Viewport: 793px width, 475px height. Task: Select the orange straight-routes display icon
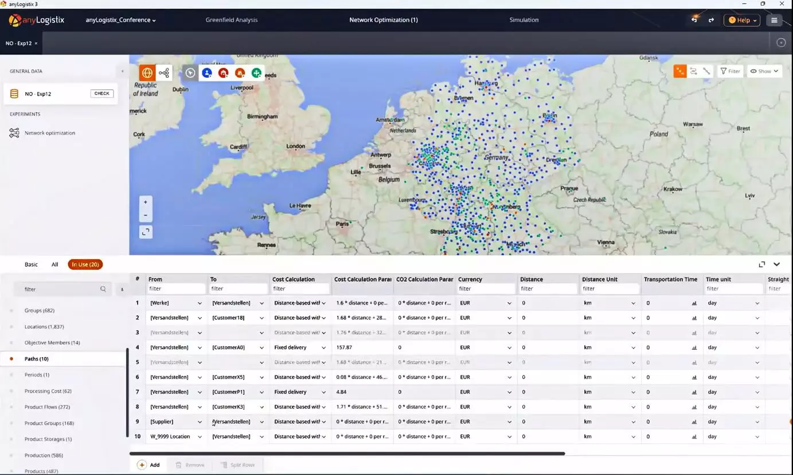tap(680, 71)
